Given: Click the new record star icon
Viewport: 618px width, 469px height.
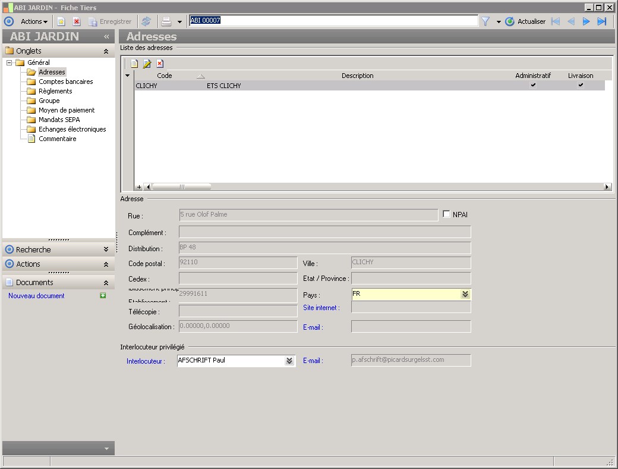Looking at the screenshot, I should click(x=61, y=21).
